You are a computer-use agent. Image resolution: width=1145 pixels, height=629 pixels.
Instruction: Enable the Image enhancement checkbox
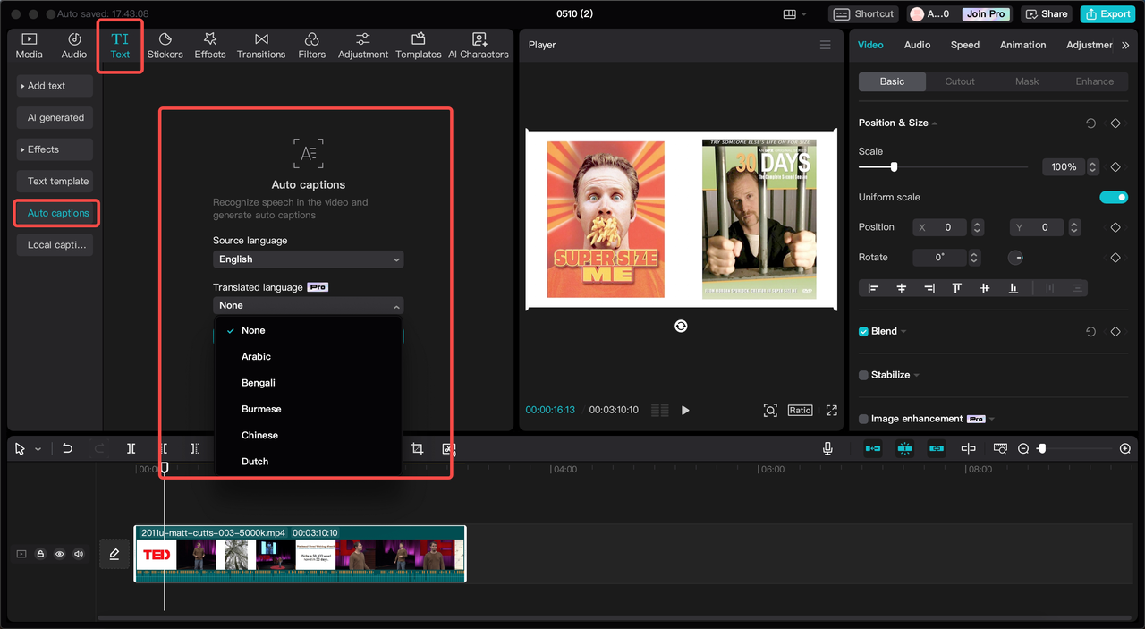[863, 419]
